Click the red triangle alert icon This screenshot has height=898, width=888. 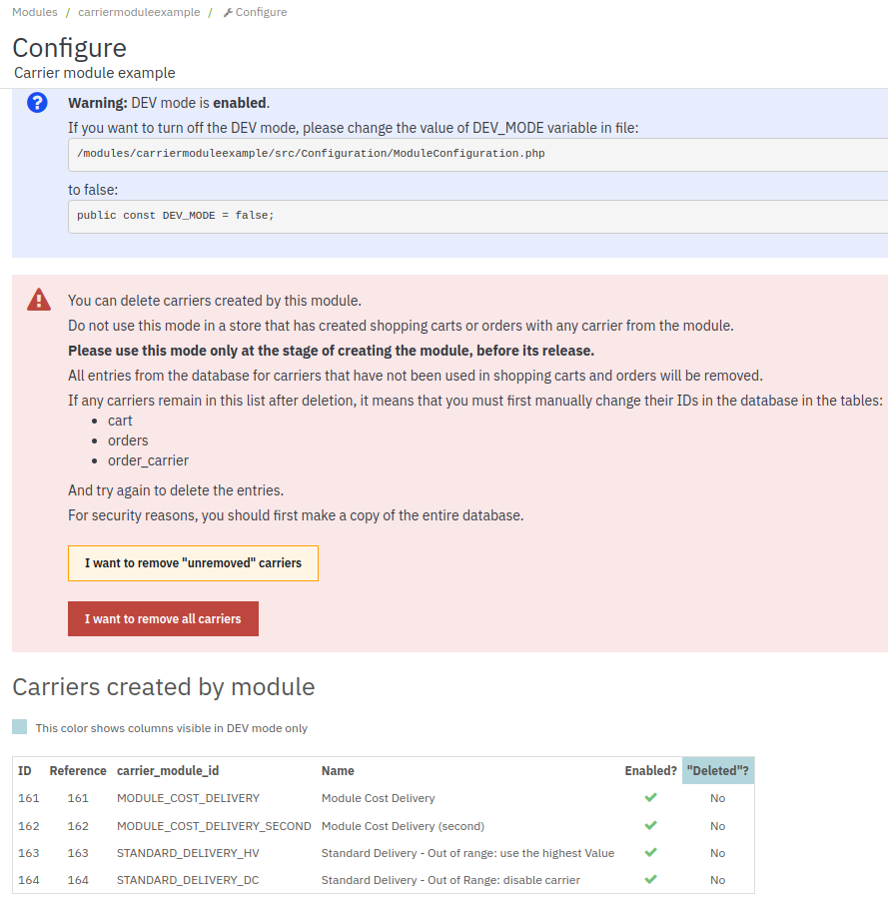coord(39,300)
